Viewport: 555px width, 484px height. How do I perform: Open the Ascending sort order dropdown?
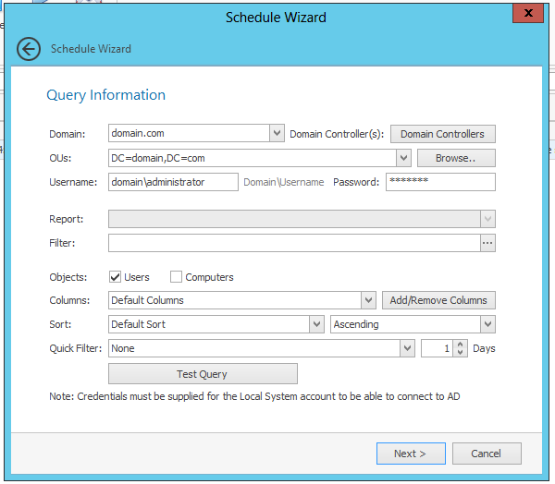[x=487, y=324]
